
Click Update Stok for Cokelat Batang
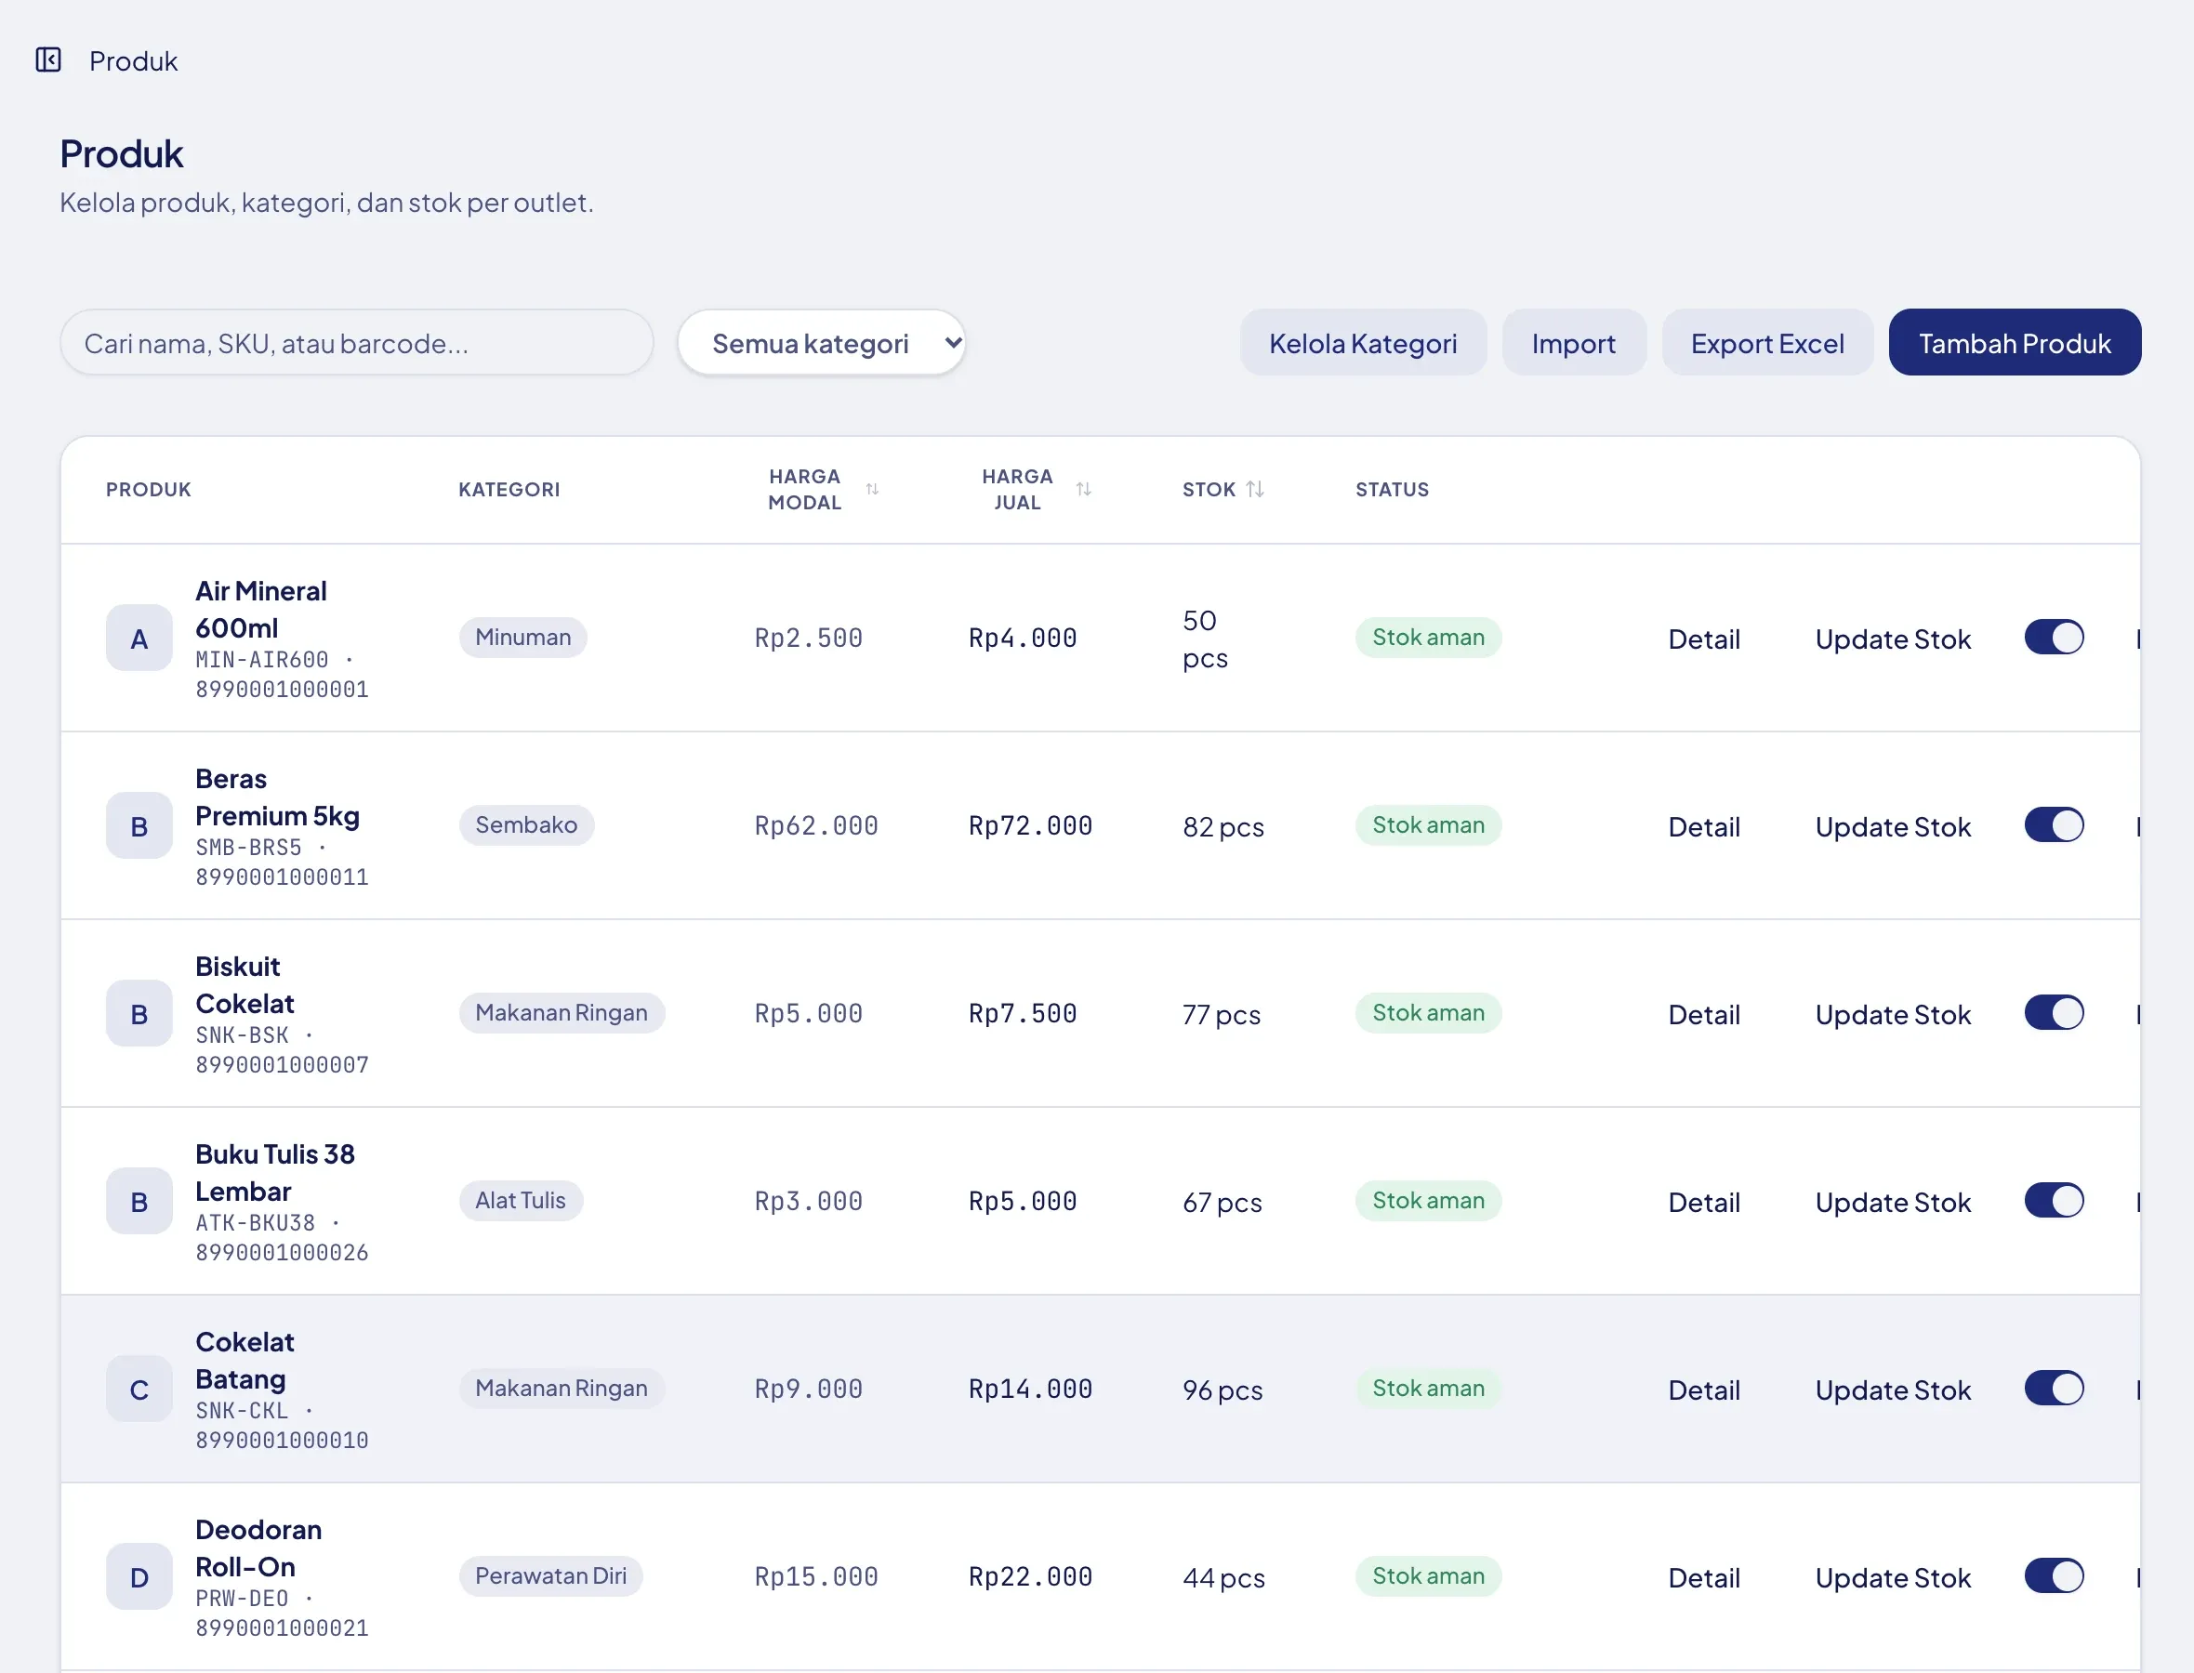pos(1892,1390)
